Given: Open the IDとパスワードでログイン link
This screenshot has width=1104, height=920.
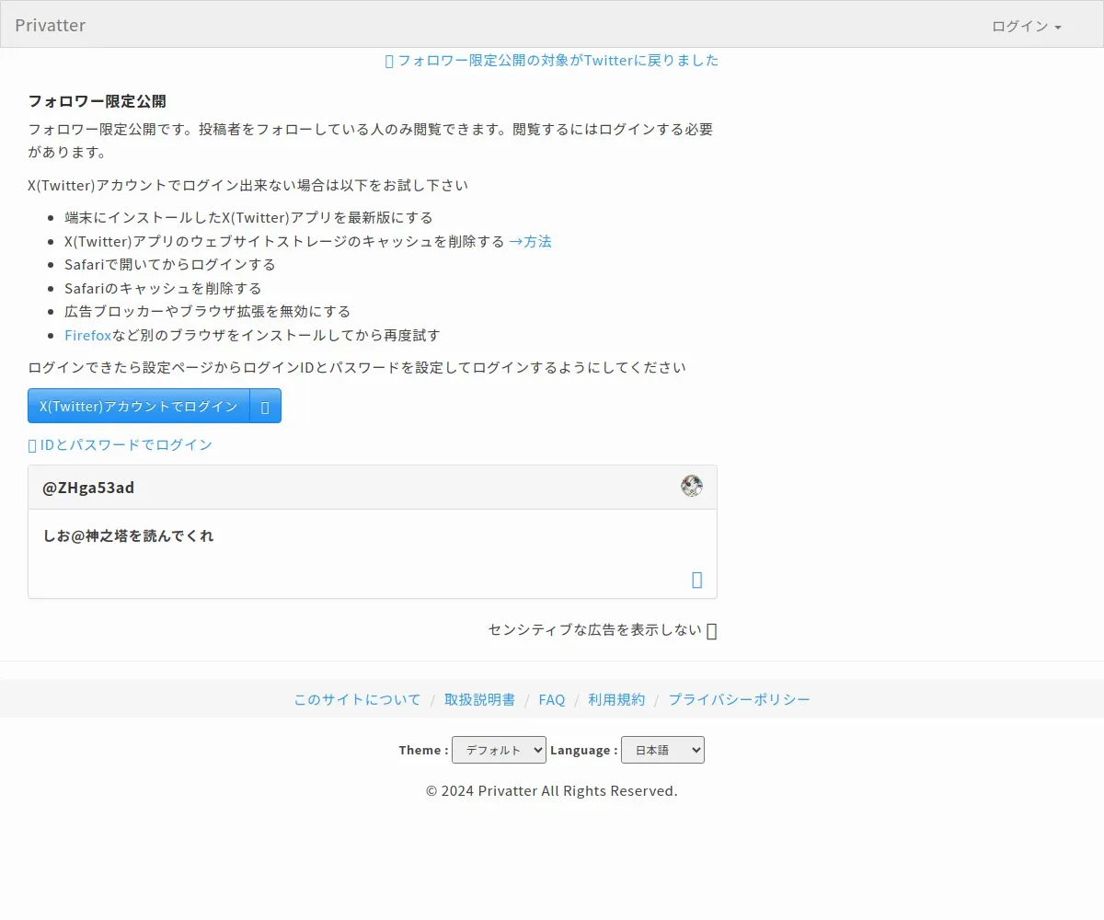Looking at the screenshot, I should click(126, 445).
